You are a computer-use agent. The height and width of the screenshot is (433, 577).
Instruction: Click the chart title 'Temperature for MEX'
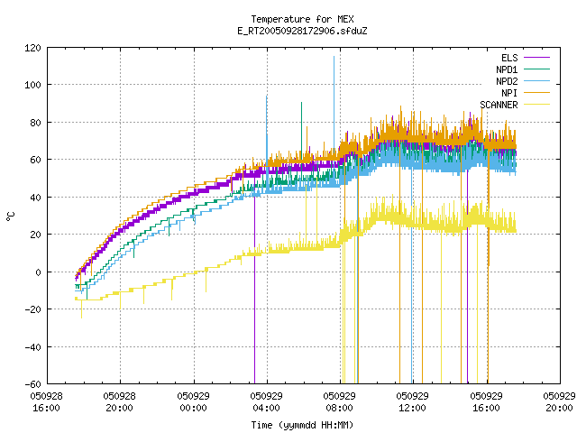tap(302, 19)
